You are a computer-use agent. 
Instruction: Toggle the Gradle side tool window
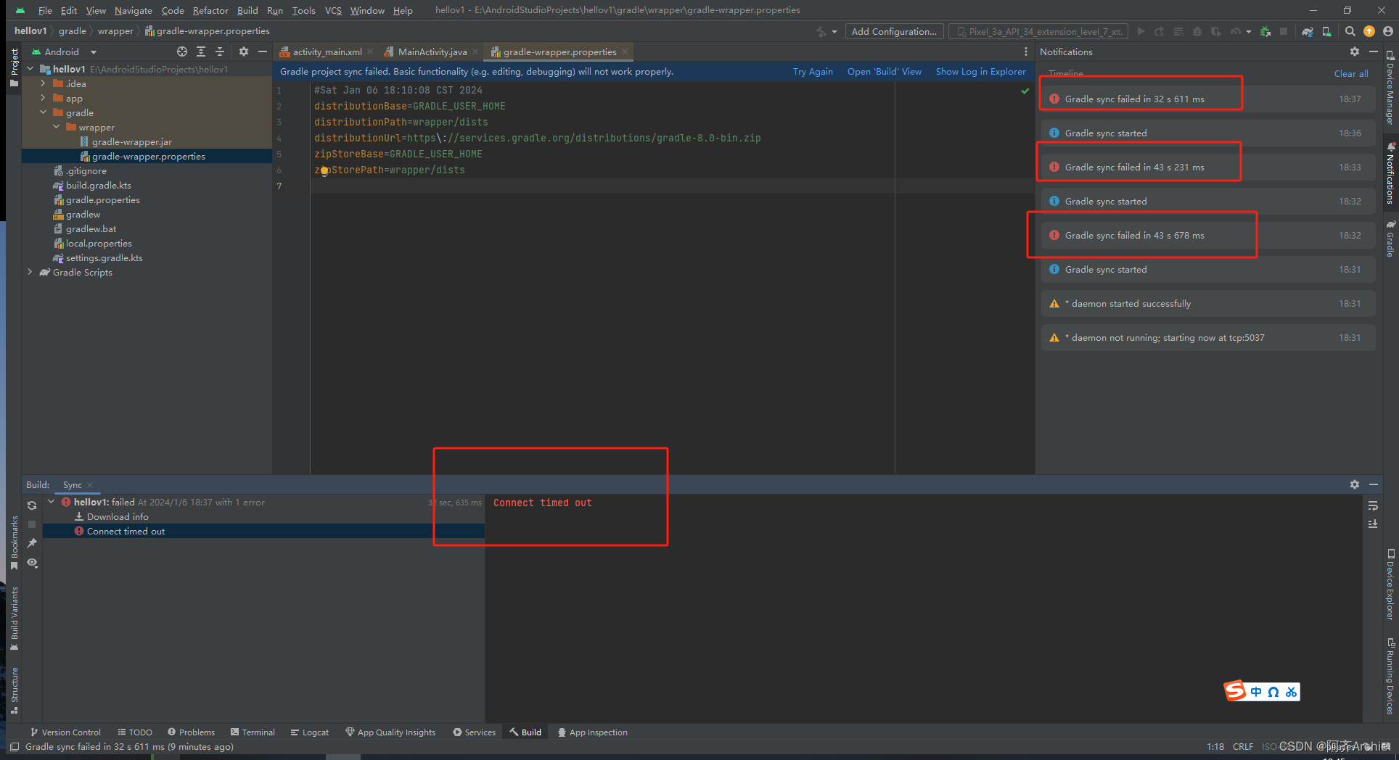click(x=1391, y=239)
